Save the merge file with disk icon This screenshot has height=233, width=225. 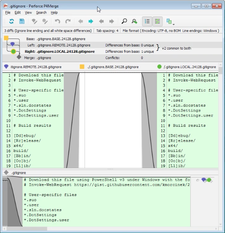pos(22,21)
